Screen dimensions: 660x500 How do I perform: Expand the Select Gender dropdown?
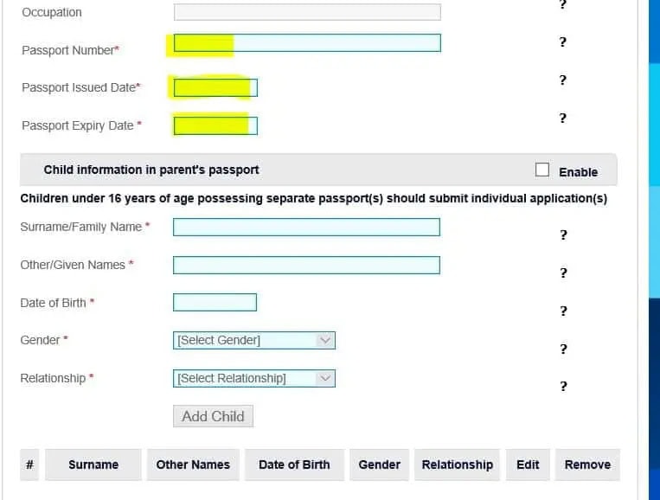(x=253, y=341)
